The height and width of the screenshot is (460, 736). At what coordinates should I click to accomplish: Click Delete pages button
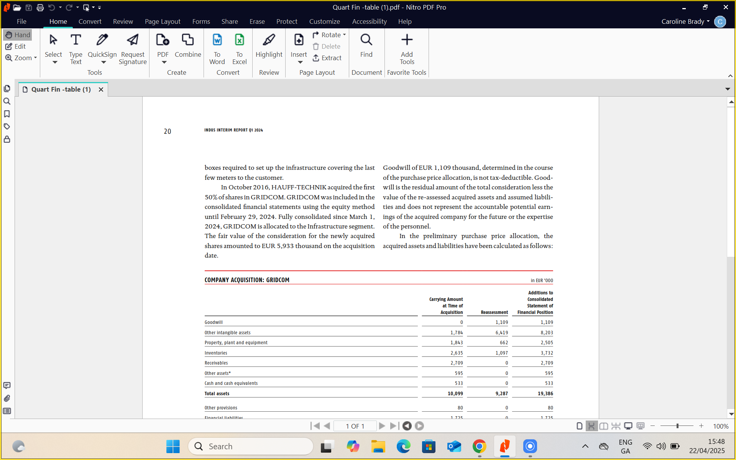click(327, 46)
